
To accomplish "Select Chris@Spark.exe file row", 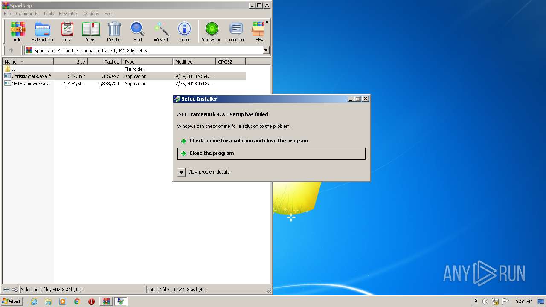I will click(124, 76).
